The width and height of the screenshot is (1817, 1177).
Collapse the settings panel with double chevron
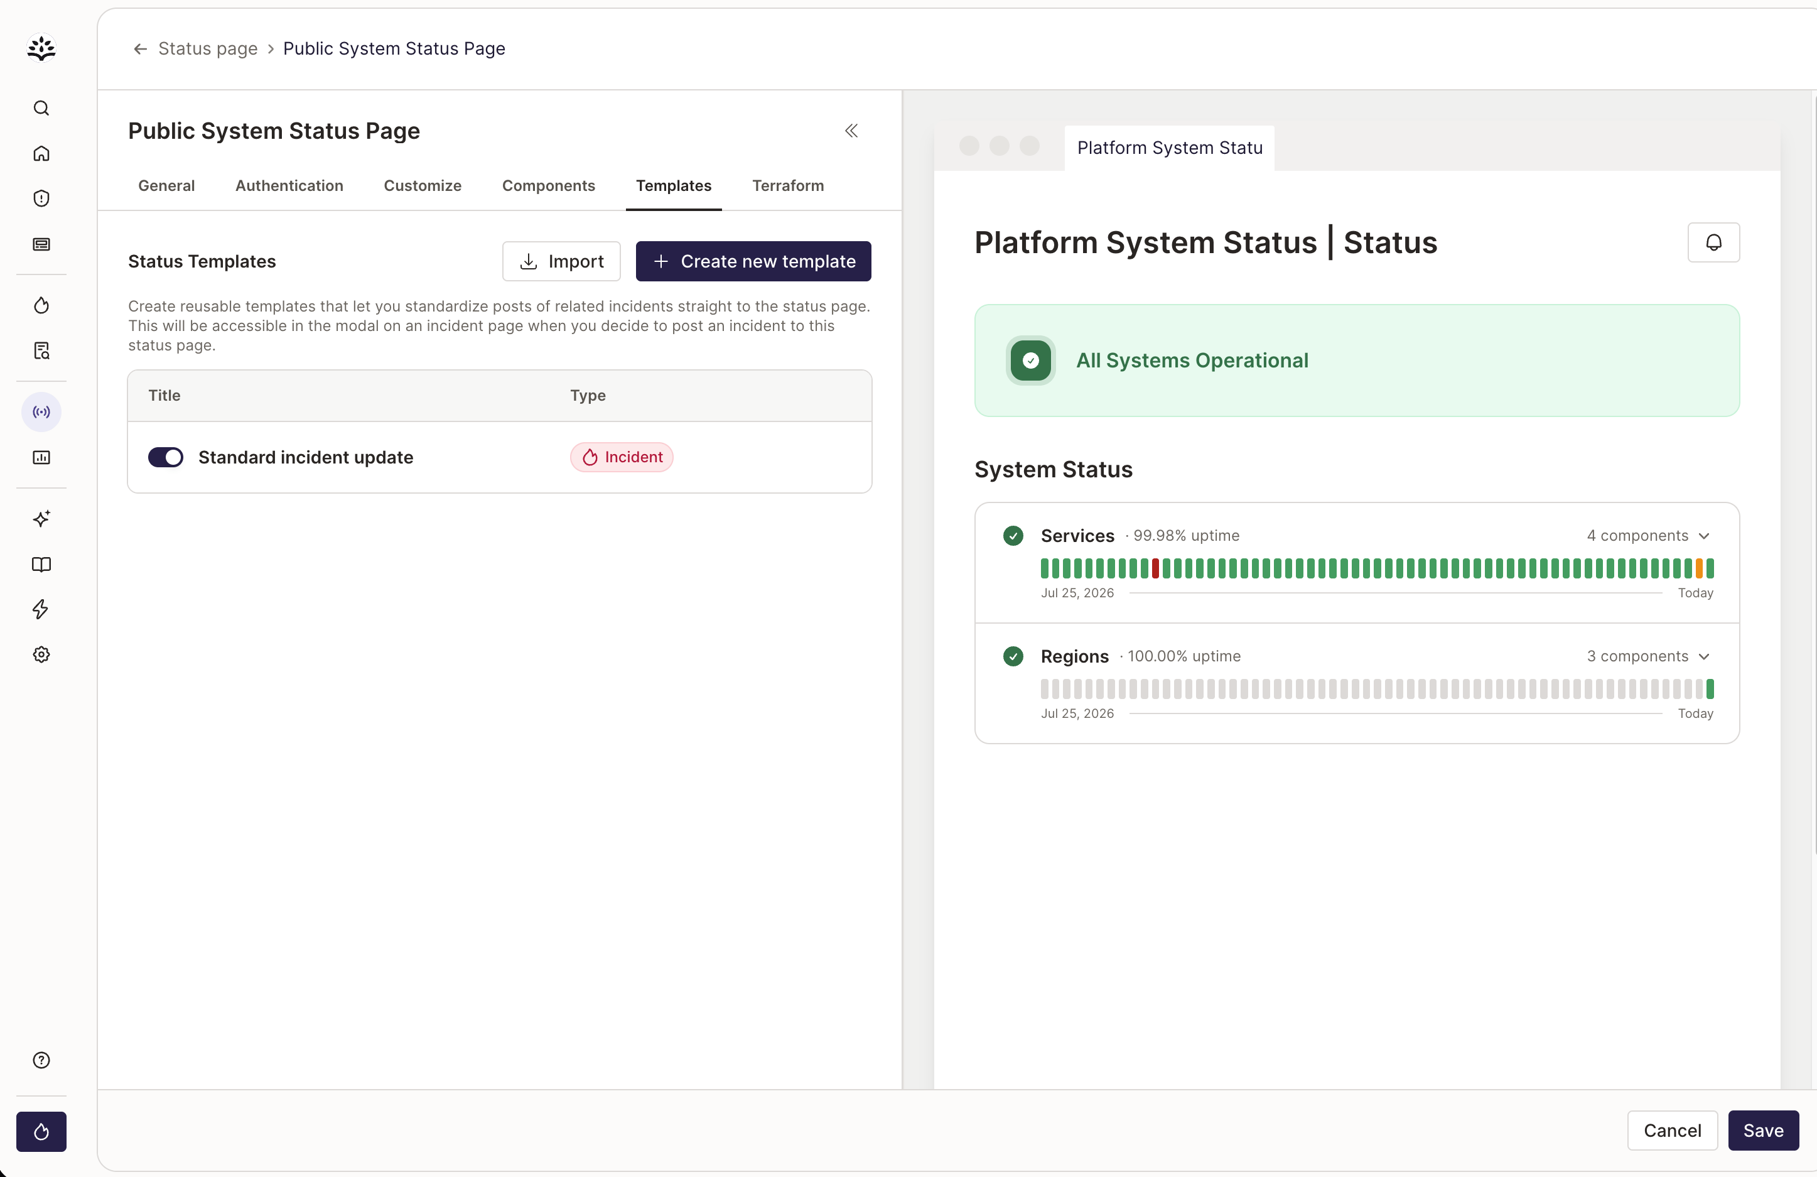click(x=851, y=131)
